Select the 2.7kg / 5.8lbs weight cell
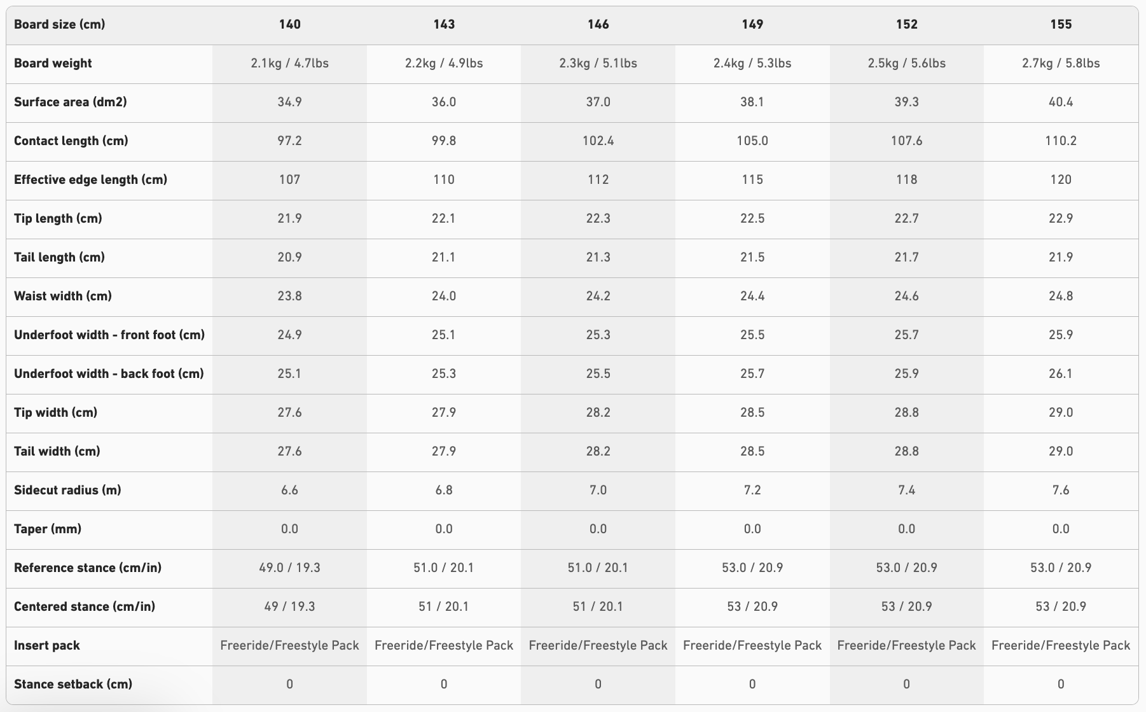 coord(1061,63)
